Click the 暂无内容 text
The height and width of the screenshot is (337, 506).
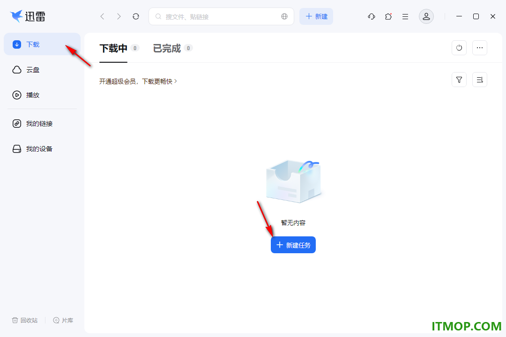(293, 223)
